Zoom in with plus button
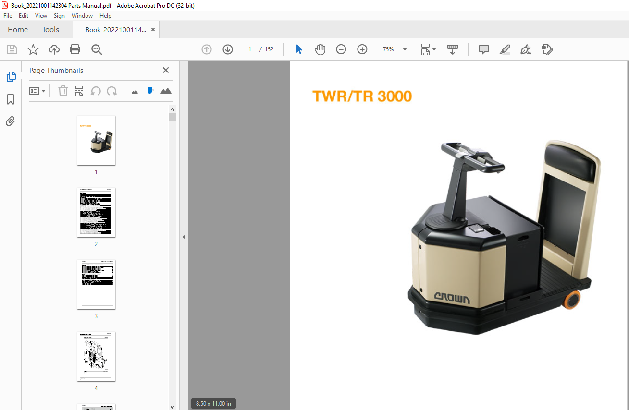Viewport: 629px width, 410px height. coord(362,49)
